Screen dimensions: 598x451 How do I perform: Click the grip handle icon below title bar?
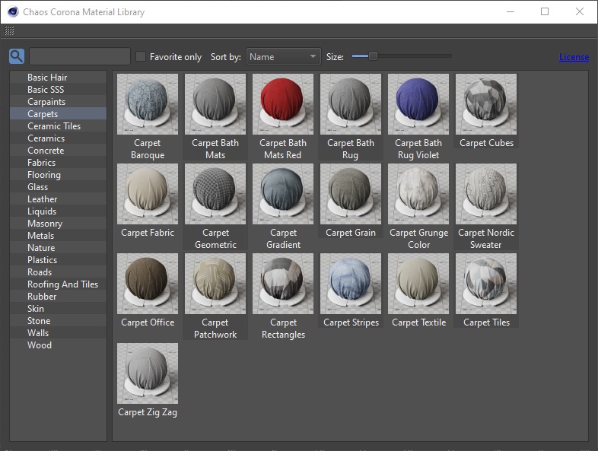[x=9, y=31]
